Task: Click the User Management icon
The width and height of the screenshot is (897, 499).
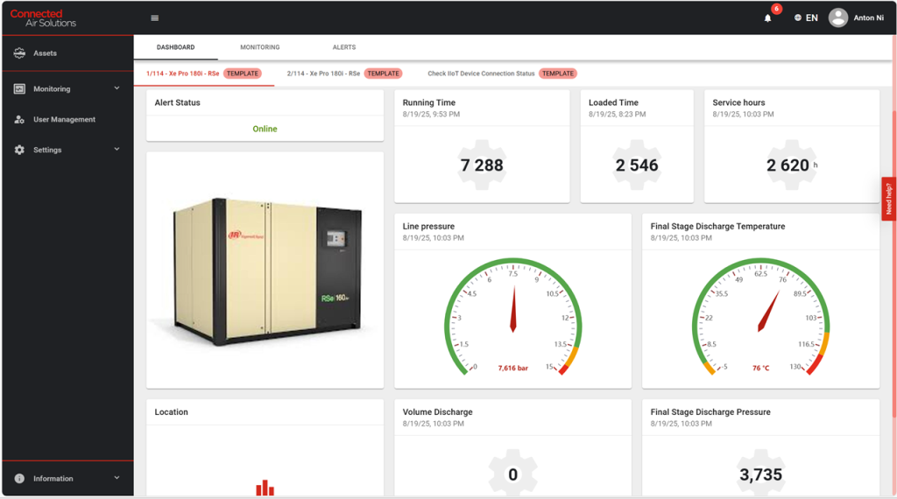Action: [x=19, y=120]
